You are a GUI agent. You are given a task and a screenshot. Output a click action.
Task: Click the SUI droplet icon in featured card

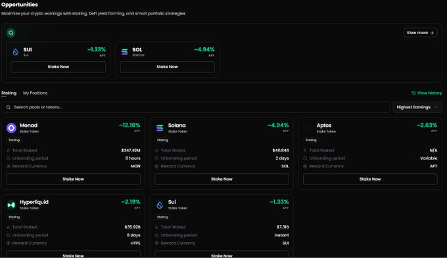[x=16, y=52]
